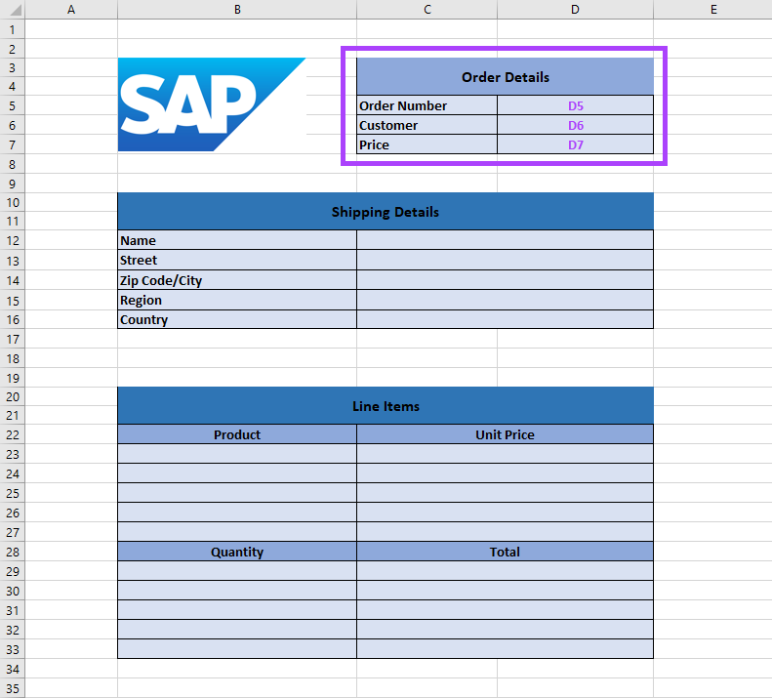Select row 28 header

click(x=13, y=552)
